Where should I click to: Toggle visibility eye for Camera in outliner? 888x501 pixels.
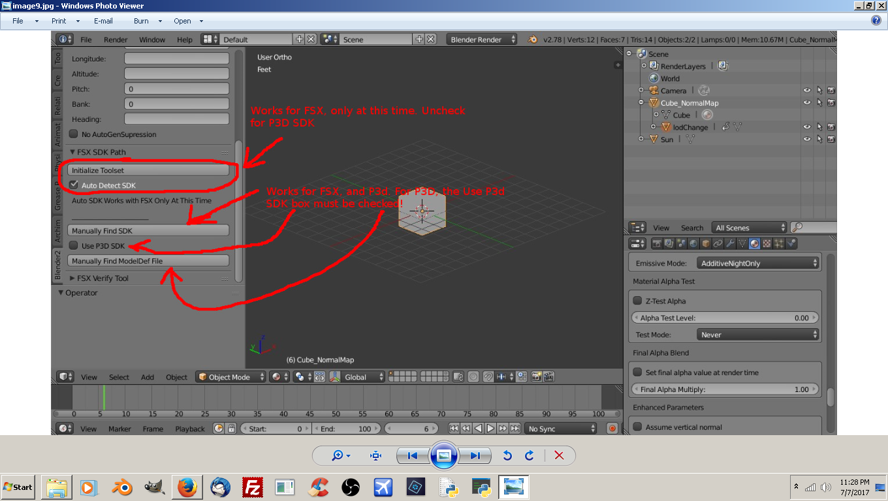(807, 91)
